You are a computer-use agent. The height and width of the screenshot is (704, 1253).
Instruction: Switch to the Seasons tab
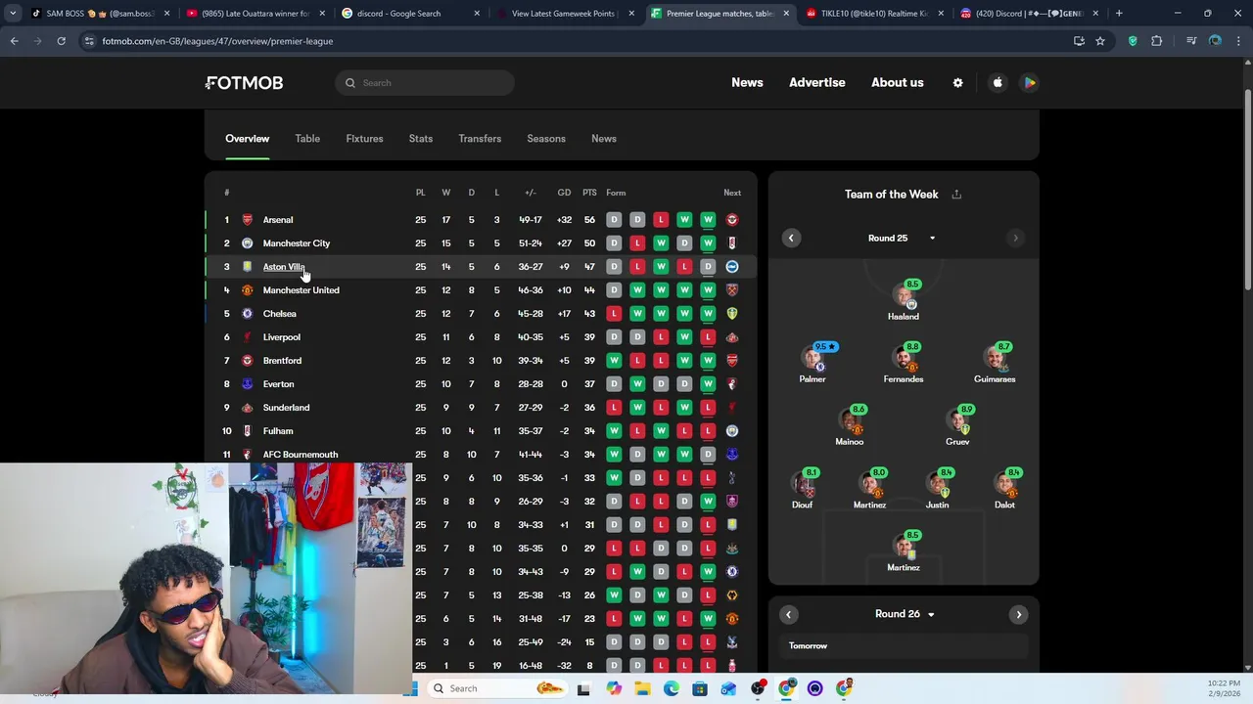pos(546,139)
